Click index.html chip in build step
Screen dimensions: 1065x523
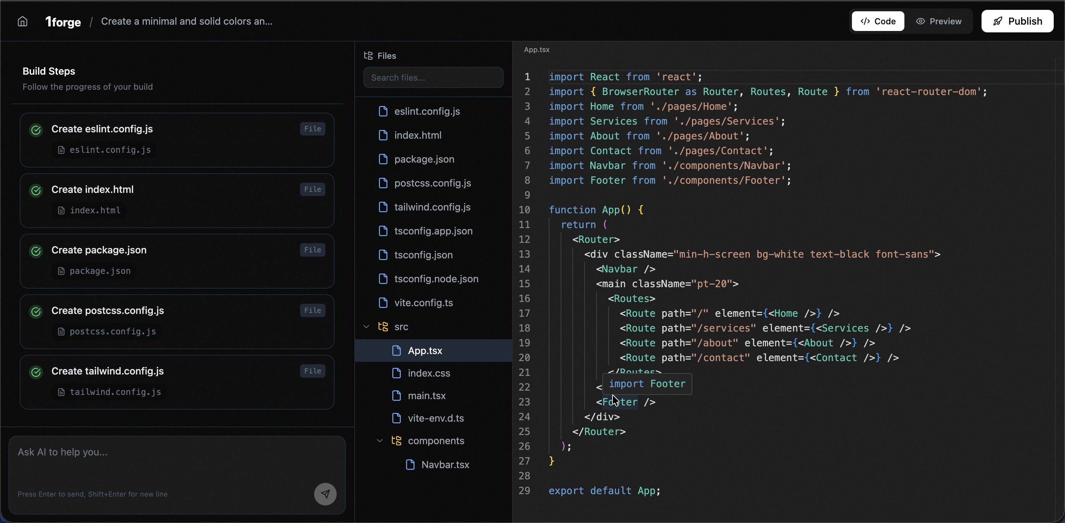click(x=89, y=210)
